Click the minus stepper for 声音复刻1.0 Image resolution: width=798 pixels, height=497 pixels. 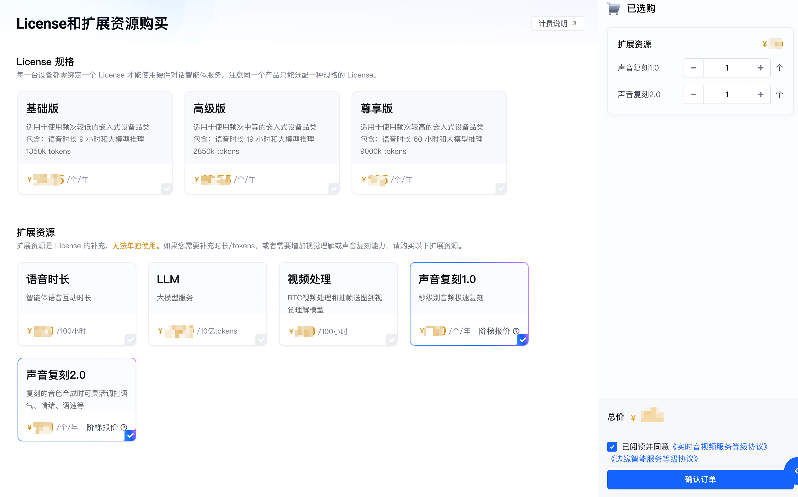click(693, 68)
